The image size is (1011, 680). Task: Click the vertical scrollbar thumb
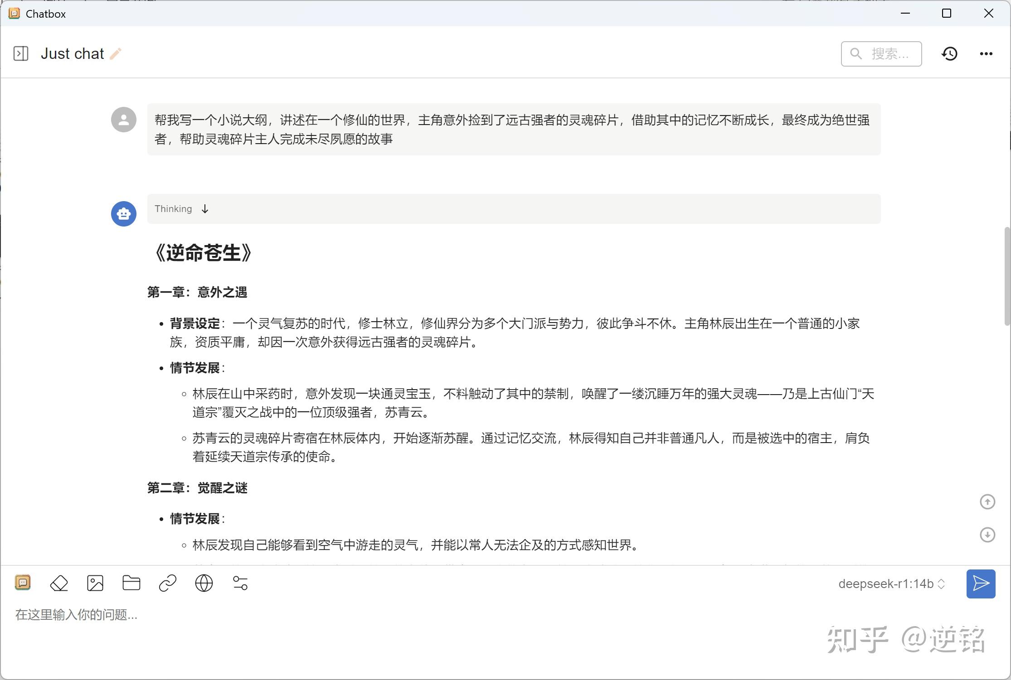point(1007,276)
